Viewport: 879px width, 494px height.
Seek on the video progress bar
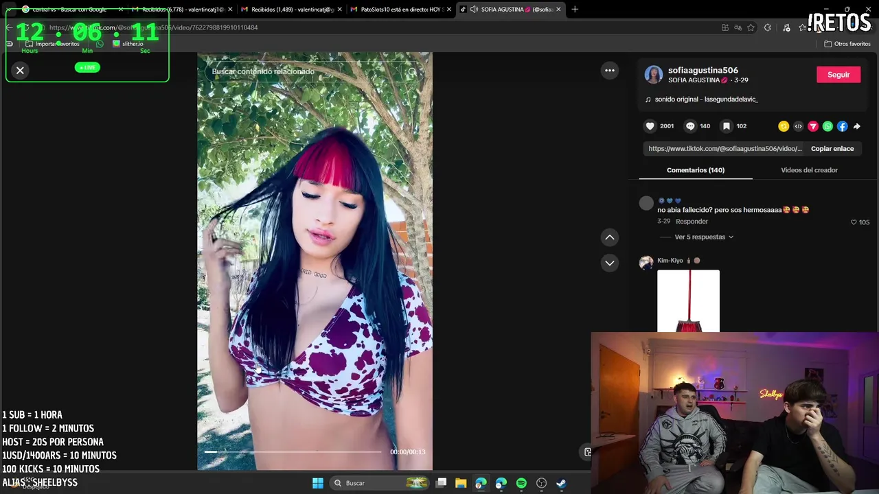(x=293, y=452)
